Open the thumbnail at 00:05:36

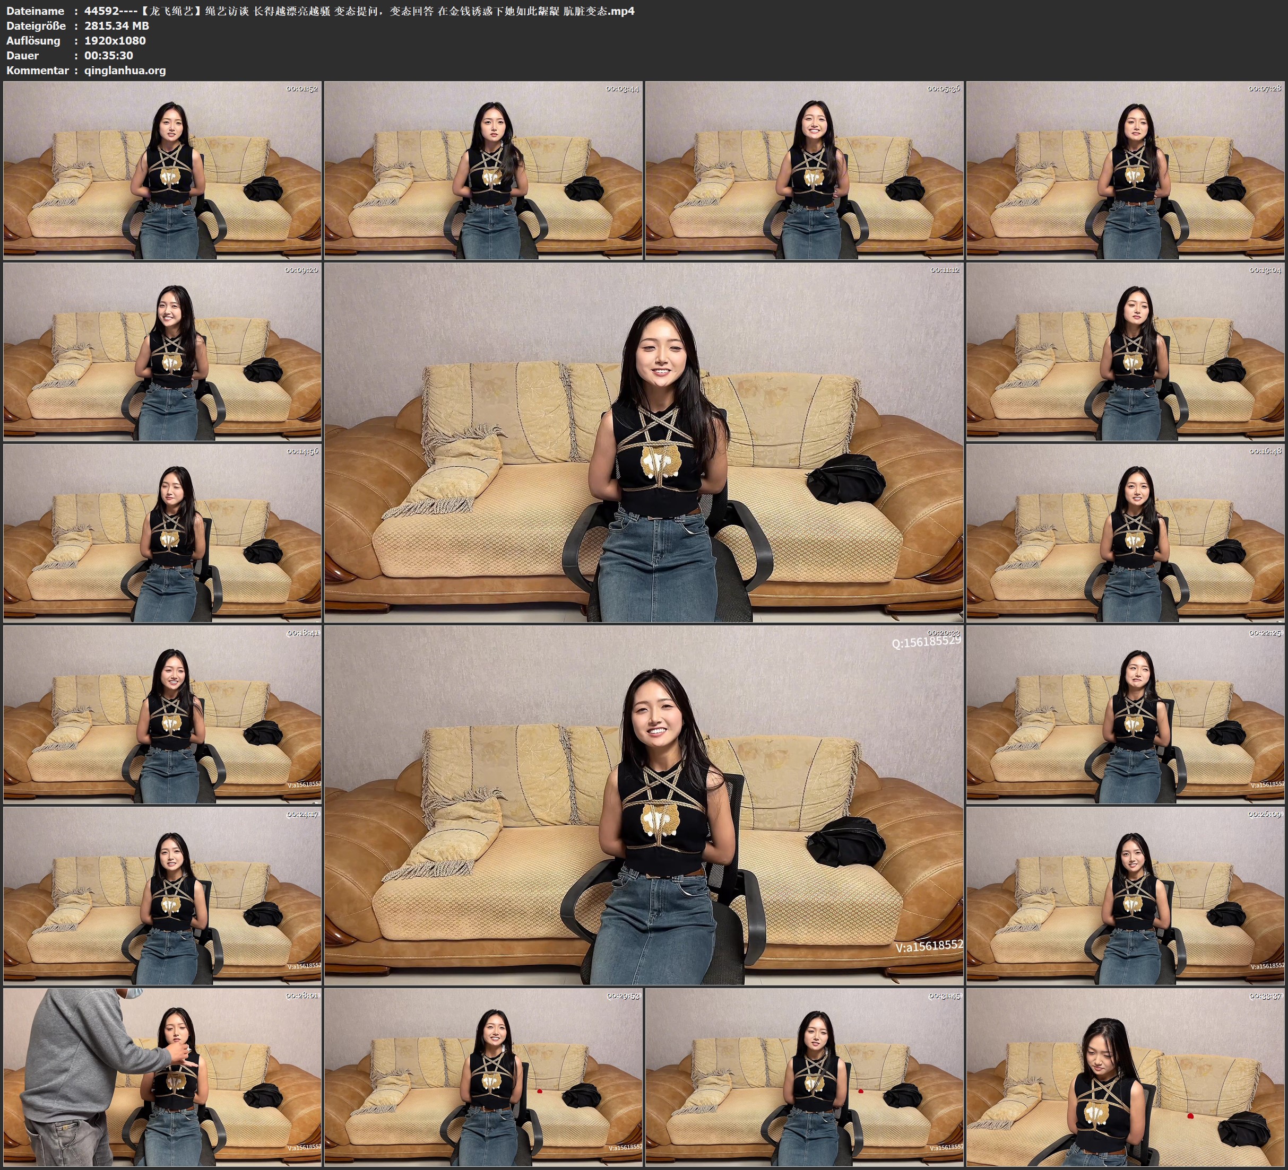803,170
